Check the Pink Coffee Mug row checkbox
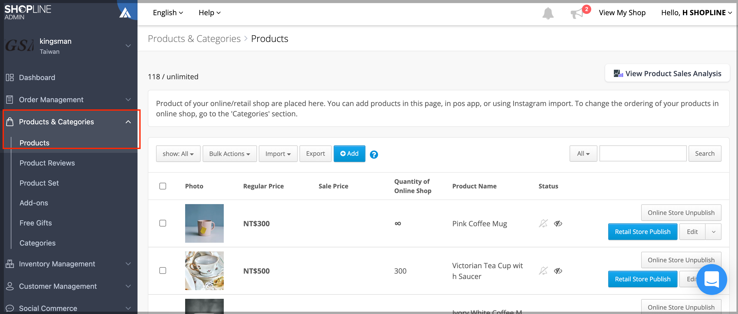 163,223
